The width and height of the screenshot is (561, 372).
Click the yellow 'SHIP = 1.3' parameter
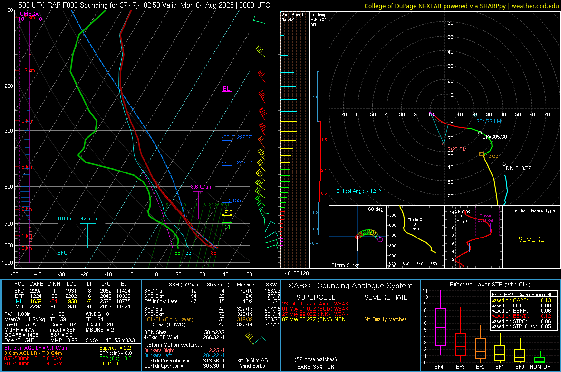point(111,363)
